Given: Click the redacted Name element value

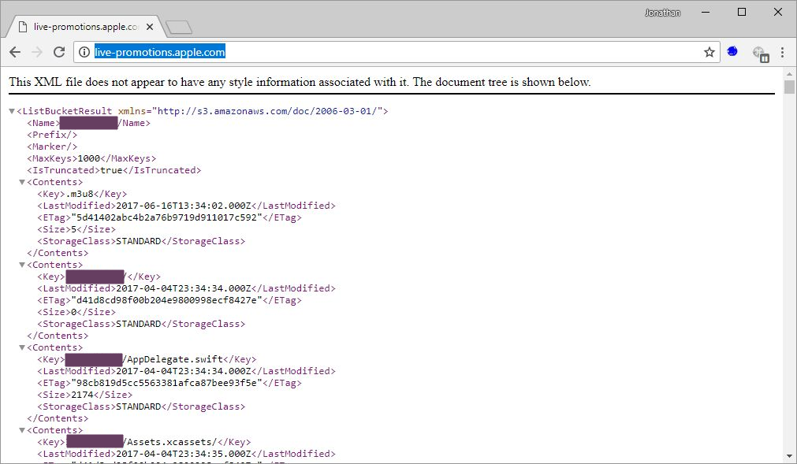Looking at the screenshot, I should [89, 123].
